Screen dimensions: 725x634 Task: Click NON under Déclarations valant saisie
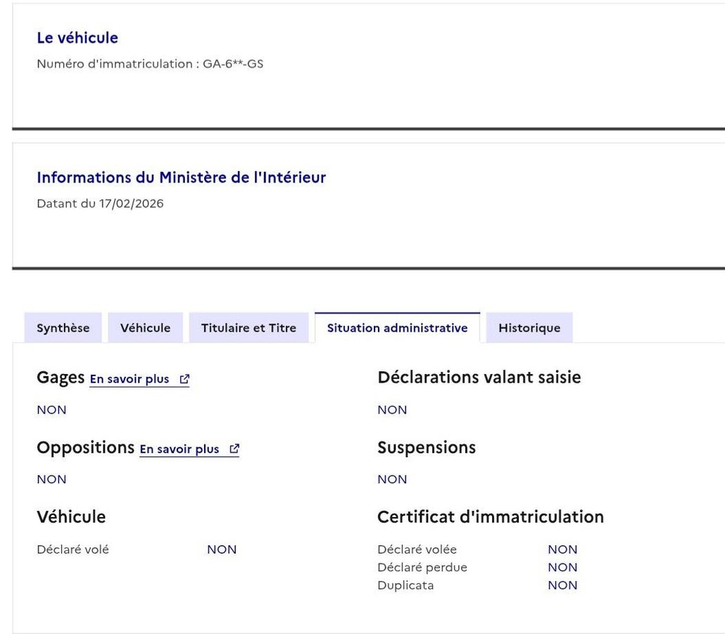(392, 410)
